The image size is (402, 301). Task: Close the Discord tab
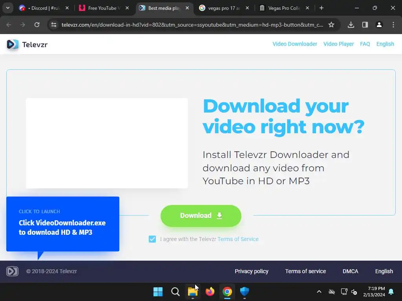(67, 8)
